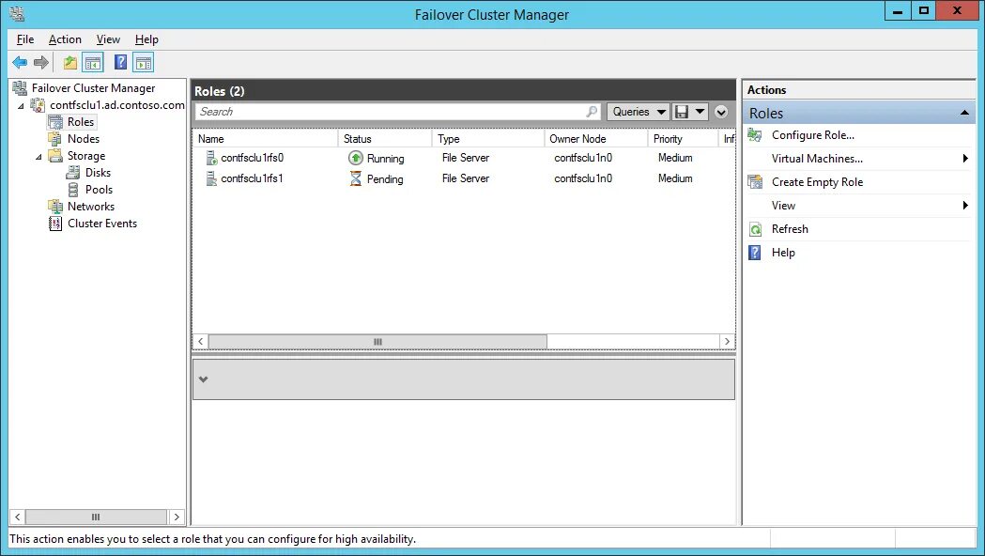The height and width of the screenshot is (556, 985).
Task: Click the Help icon in Actions pane
Action: point(755,253)
